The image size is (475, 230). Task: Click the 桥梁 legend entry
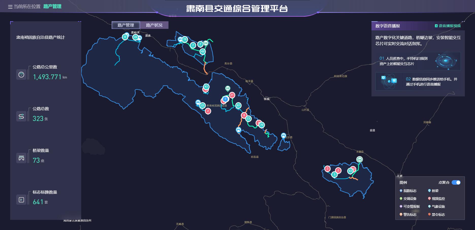point(435,191)
